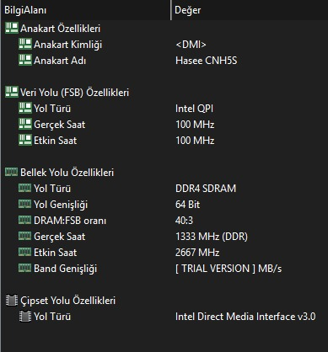Screen dimensions: 328x352
Task: Select the Yol Türü row under FSB section
Action: (x=164, y=109)
